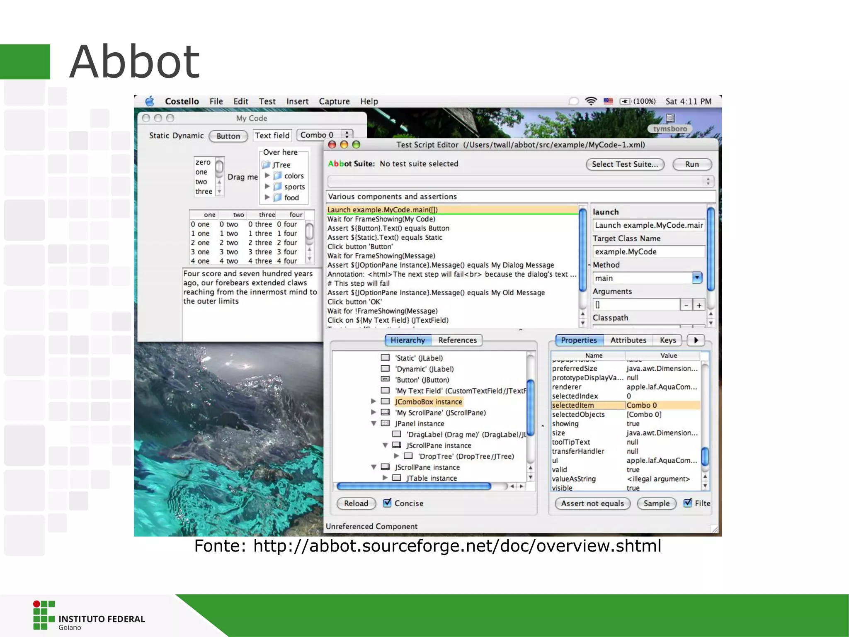Select the Hierarchy tab
Screen dimensions: 849x637
408,340
